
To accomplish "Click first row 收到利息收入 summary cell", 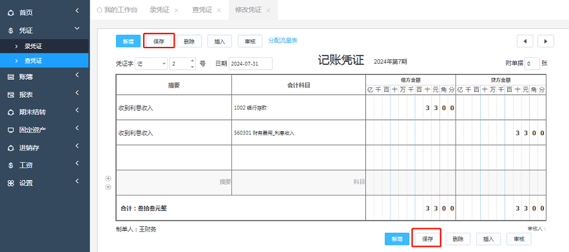I will [x=174, y=108].
